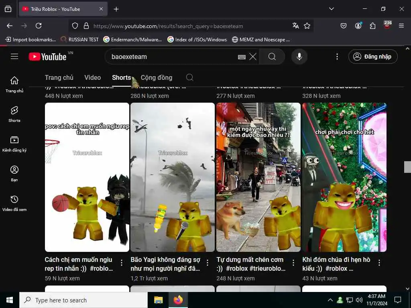This screenshot has height=308, width=411.
Task: Open a new browser tab
Action: [116, 9]
